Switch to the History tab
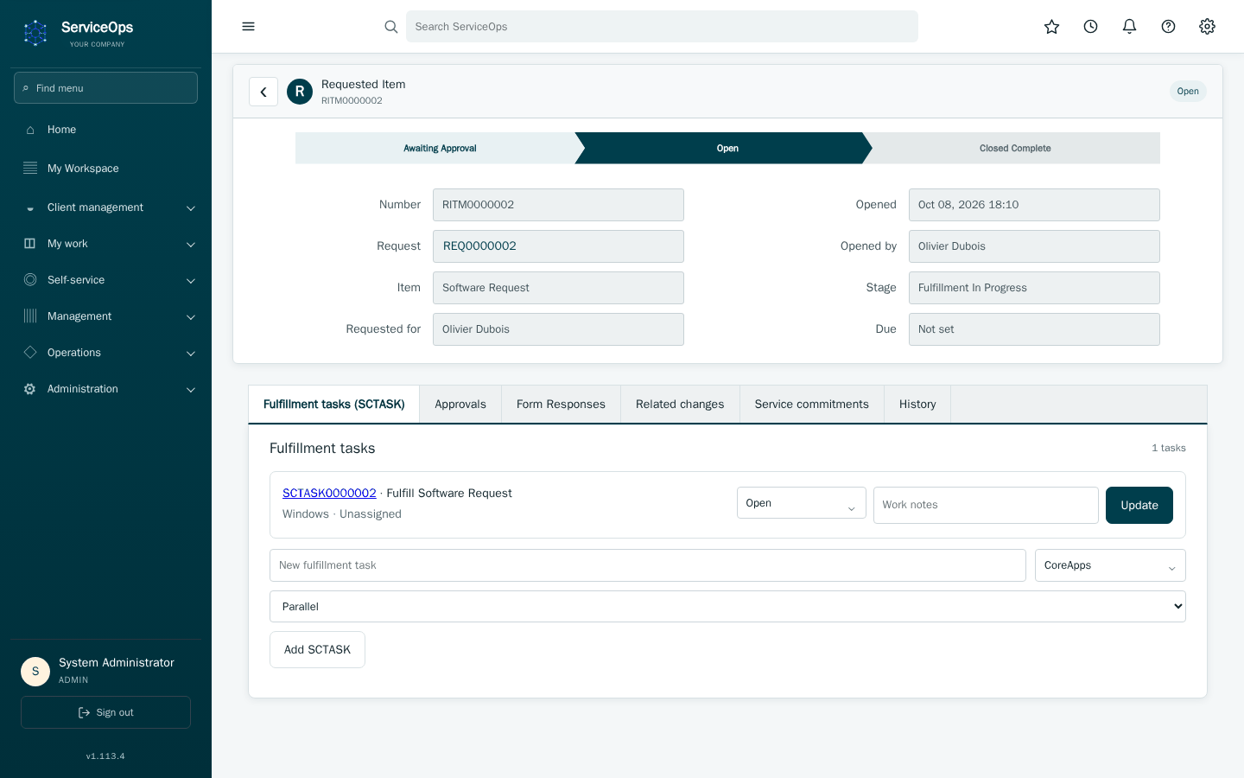The width and height of the screenshot is (1244, 778). 917,405
